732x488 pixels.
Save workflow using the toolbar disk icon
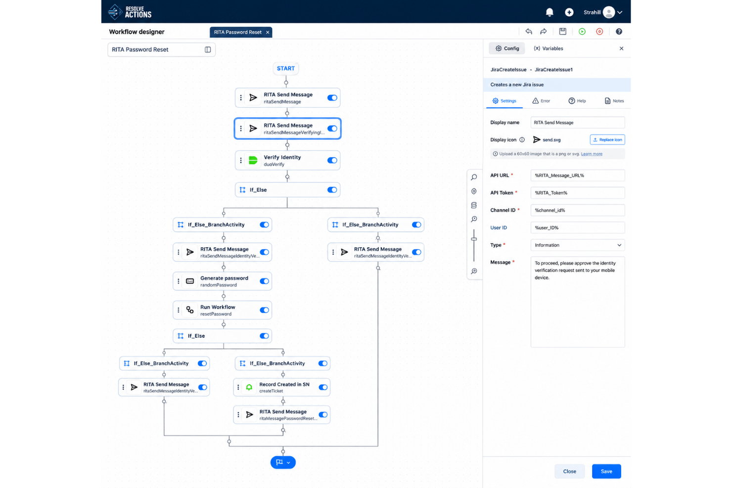[563, 32]
